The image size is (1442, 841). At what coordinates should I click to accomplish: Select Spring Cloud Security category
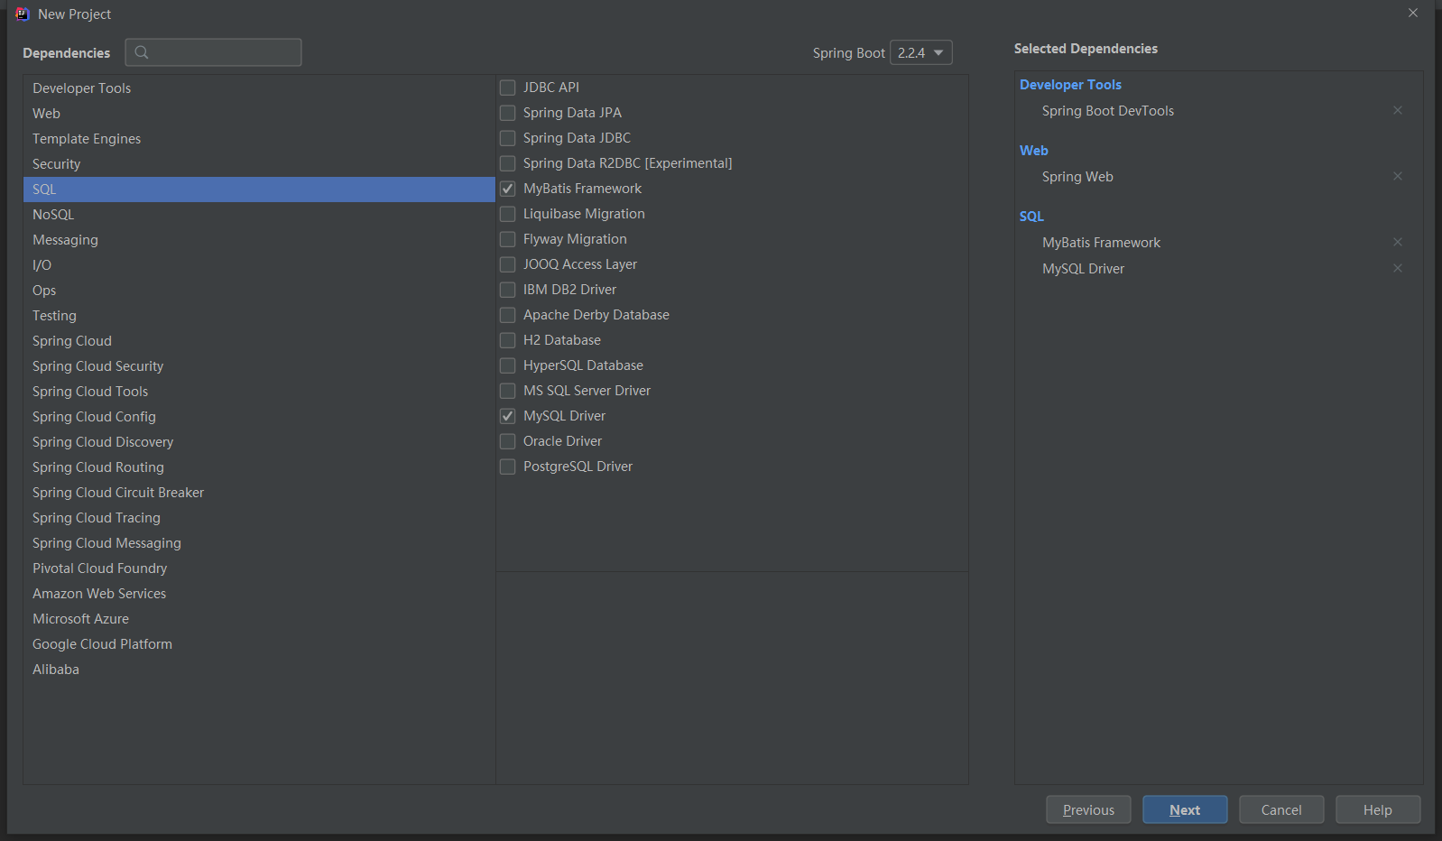pos(259,366)
